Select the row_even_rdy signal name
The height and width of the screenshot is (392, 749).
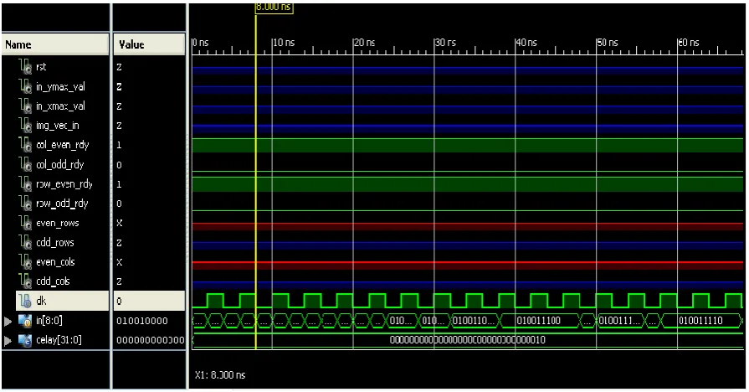tap(64, 184)
